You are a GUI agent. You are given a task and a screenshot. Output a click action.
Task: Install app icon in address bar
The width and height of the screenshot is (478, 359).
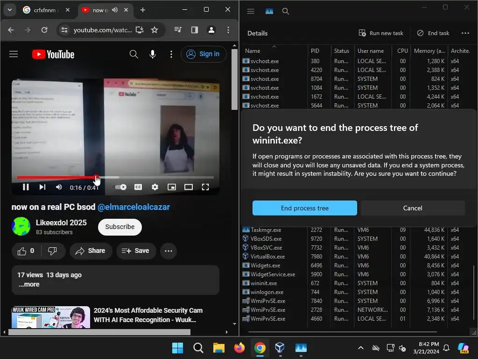(x=140, y=30)
